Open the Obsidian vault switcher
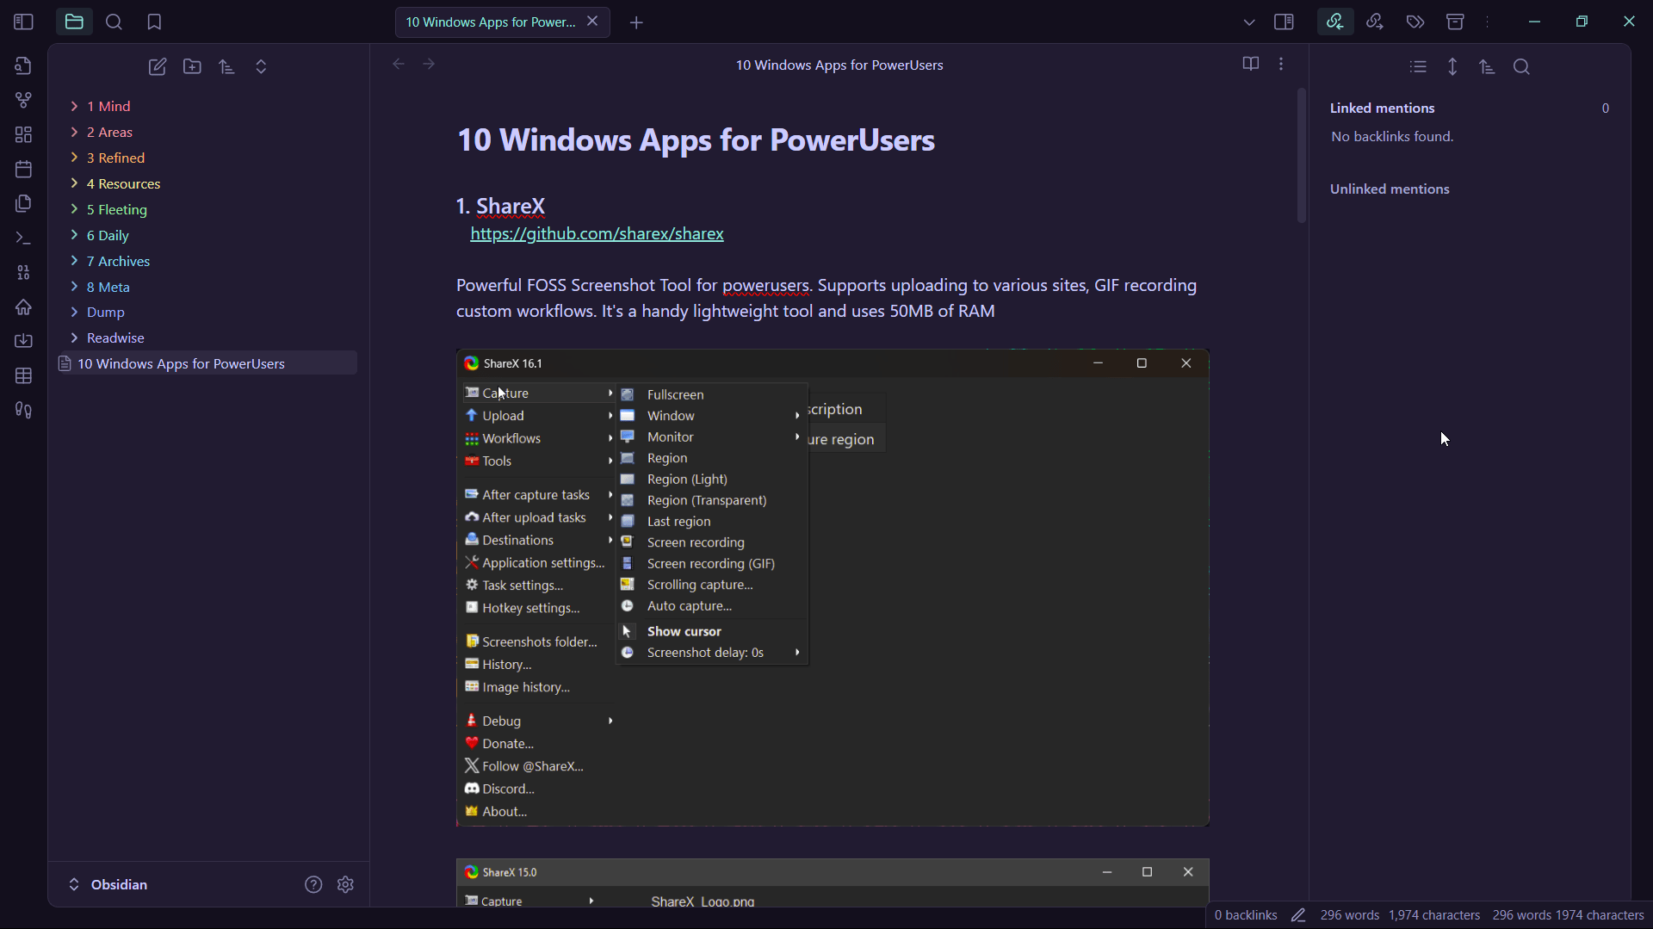 pyautogui.click(x=108, y=884)
